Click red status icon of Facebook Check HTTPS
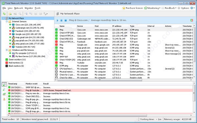The image size is (197, 123). [x=56, y=42]
